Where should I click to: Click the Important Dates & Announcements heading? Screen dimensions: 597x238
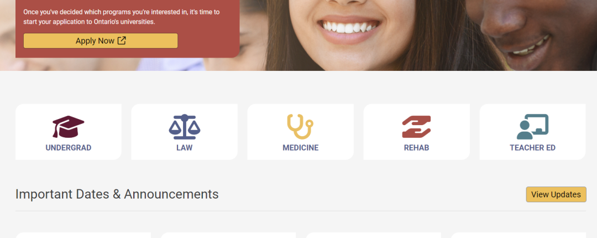[x=117, y=194]
